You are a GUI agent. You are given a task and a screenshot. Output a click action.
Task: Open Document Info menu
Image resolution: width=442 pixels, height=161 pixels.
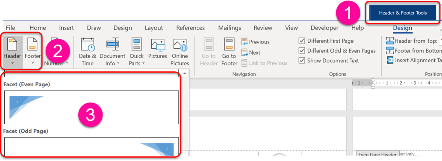(x=112, y=52)
